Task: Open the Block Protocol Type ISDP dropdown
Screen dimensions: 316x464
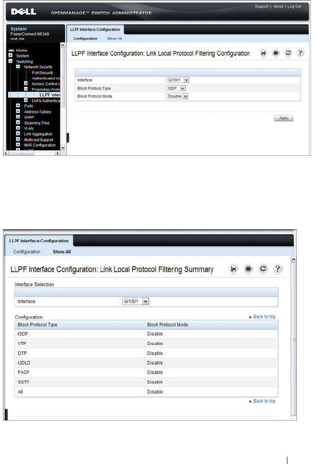Action: (176, 88)
